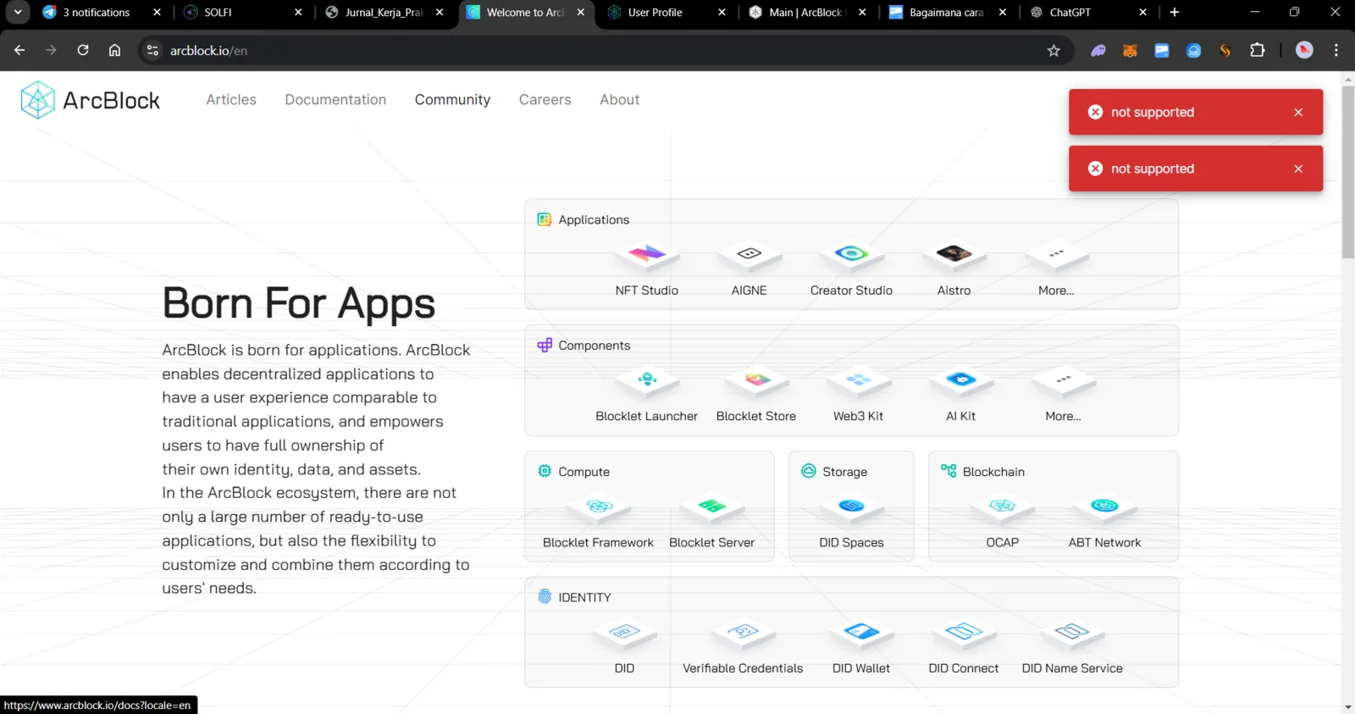Switch to the SOLFI browser tab

[243, 13]
